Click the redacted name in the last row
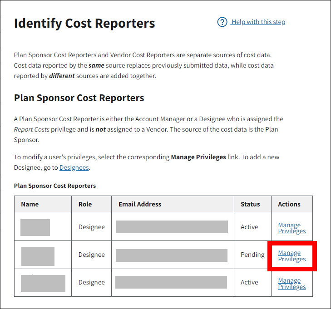 pos(43,283)
